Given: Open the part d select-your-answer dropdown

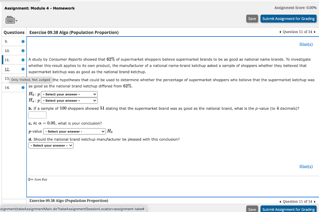Looking at the screenshot, I should coord(51,145).
